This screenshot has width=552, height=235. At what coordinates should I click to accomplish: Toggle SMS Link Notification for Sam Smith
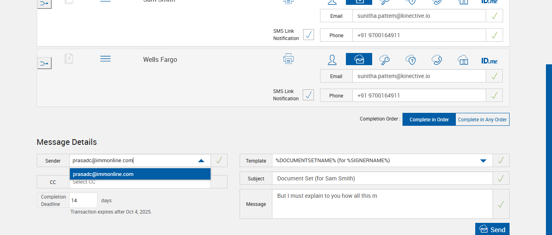[x=308, y=34]
